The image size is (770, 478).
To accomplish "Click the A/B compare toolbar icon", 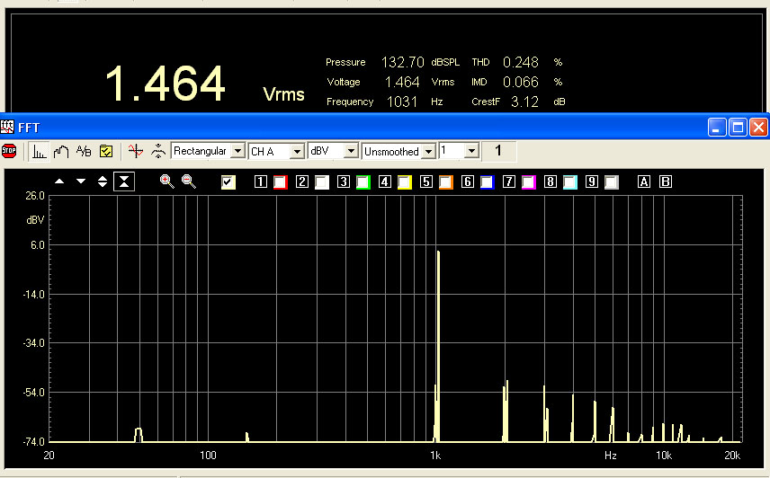I will click(x=84, y=151).
